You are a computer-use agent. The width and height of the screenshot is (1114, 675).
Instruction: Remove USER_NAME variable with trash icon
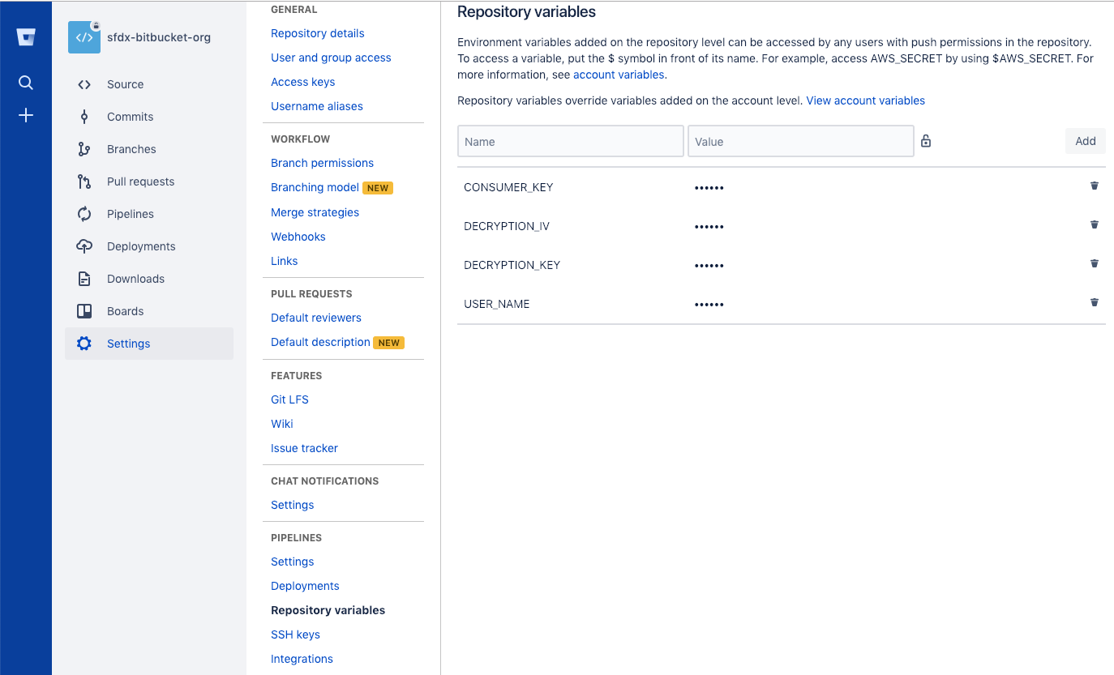click(1094, 302)
